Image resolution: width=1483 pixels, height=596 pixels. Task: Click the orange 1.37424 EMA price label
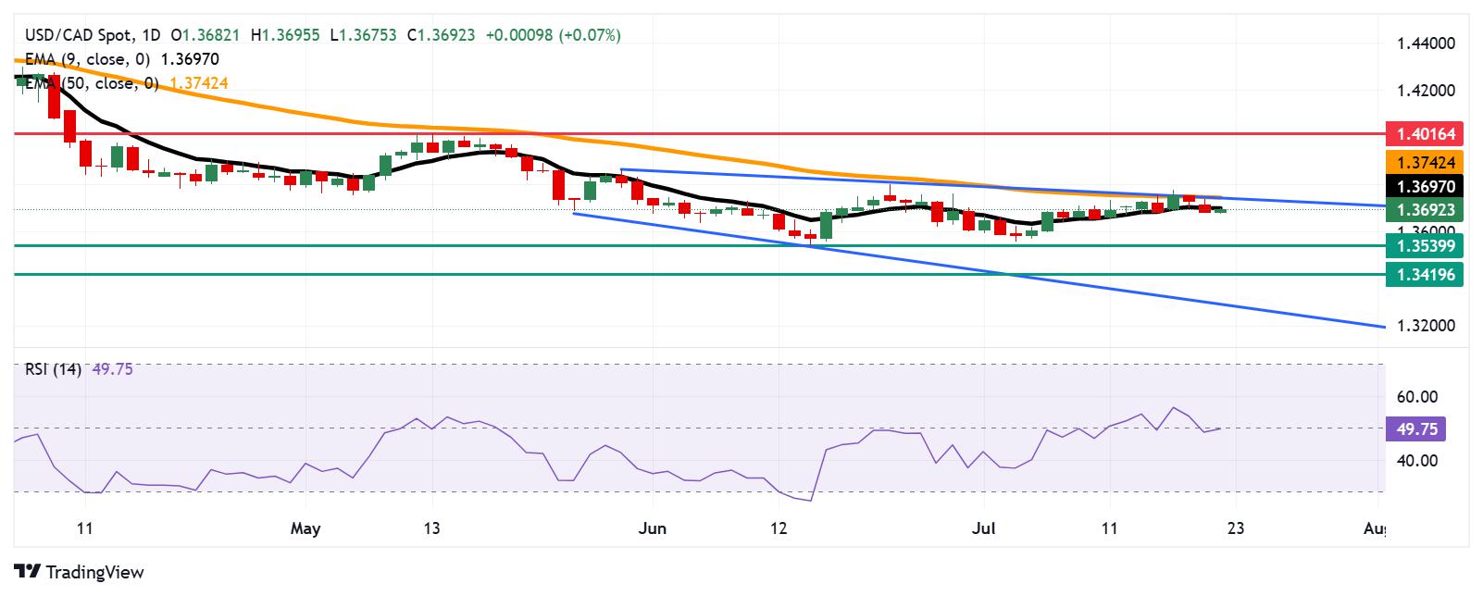click(1425, 161)
